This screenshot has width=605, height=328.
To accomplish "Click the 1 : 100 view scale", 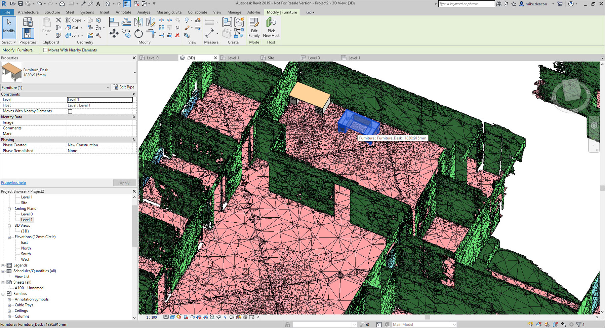I will (x=152, y=317).
